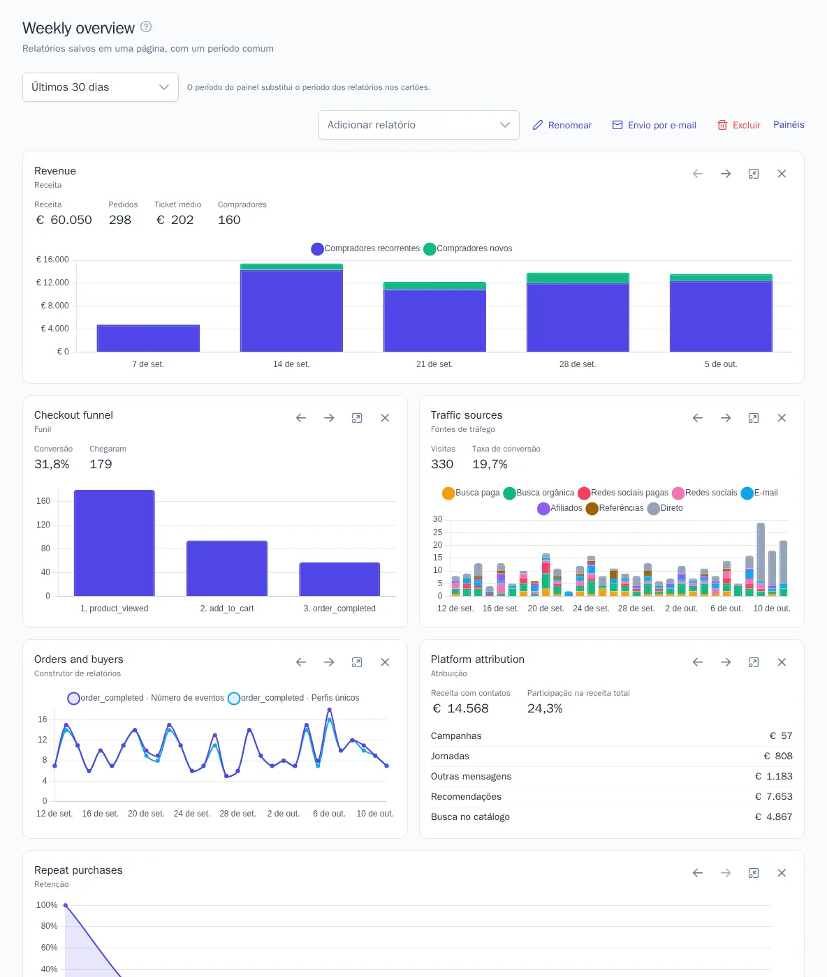Move Traffic sources card left with arrow

698,418
